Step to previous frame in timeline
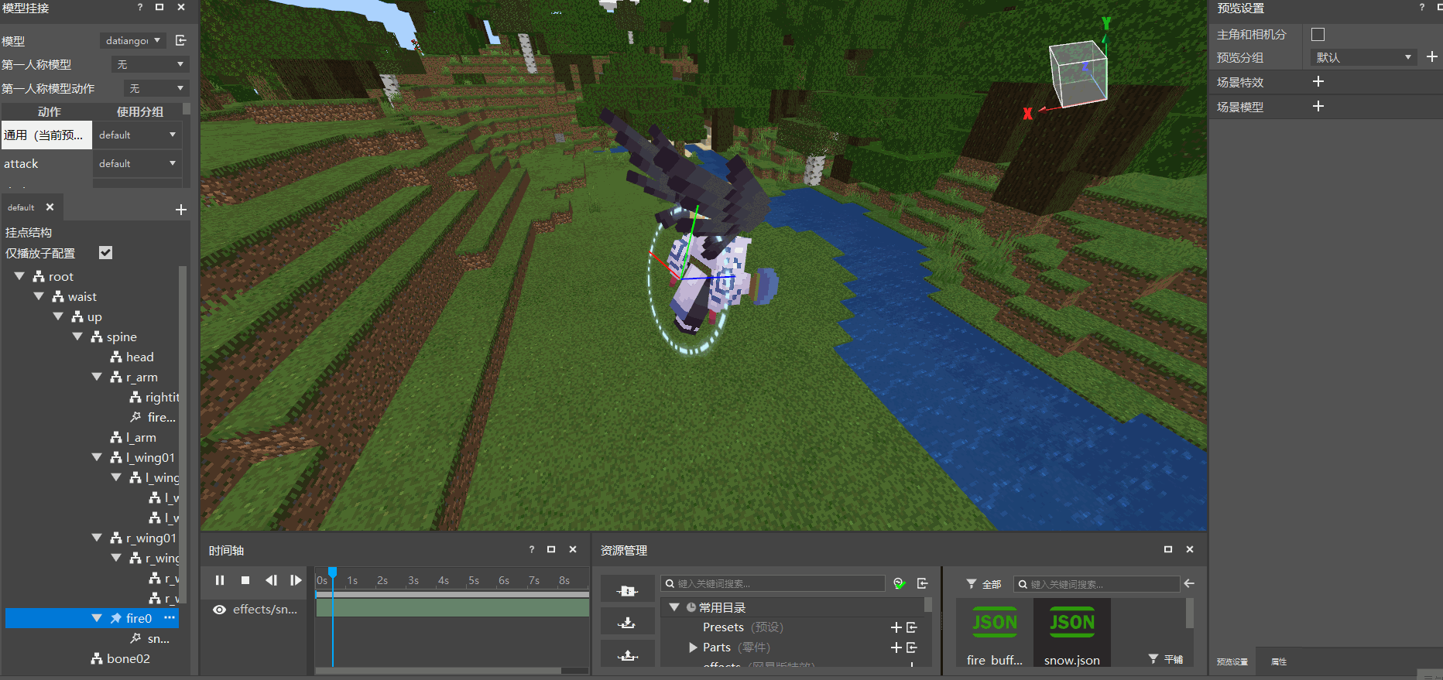This screenshot has height=680, width=1443. (x=271, y=580)
